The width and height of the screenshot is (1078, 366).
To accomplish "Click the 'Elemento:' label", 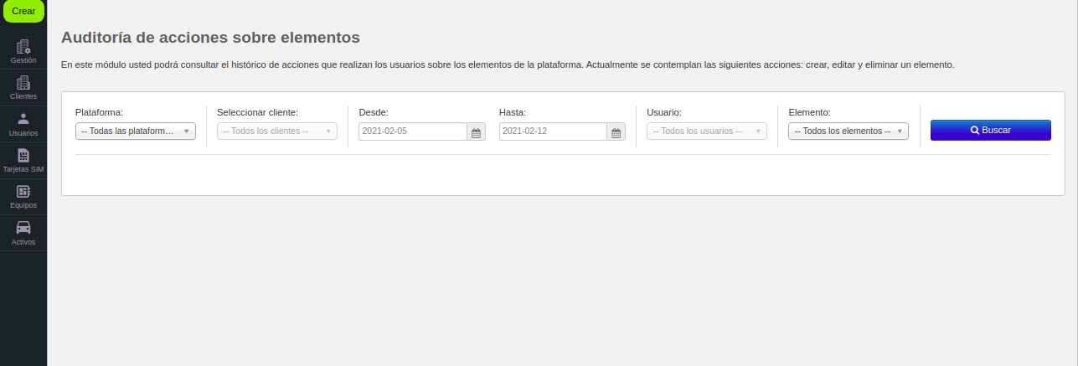I will click(x=809, y=112).
